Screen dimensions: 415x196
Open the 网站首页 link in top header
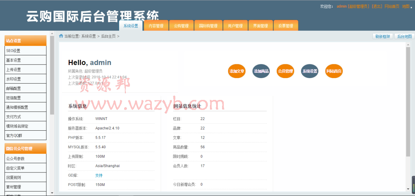[392, 6]
